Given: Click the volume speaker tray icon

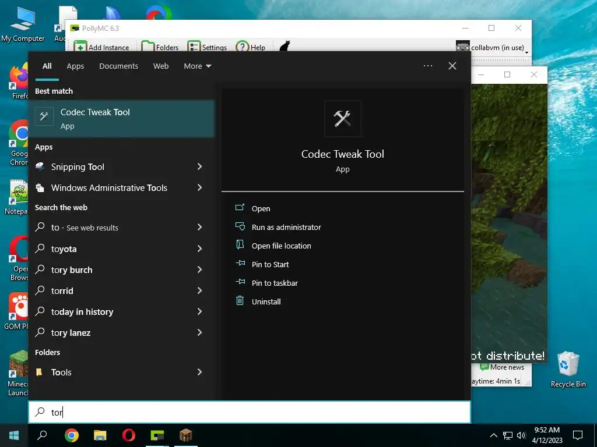Looking at the screenshot, I should [521, 435].
